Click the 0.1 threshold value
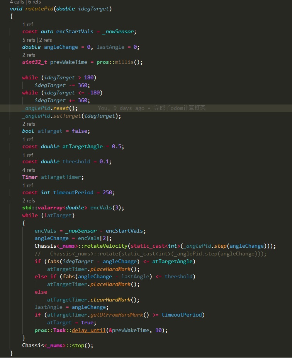Image resolution: width=292 pixels, height=358 pixels. click(104, 162)
